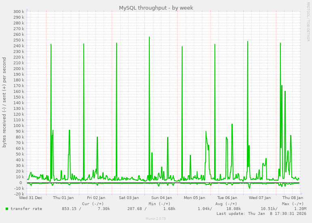The width and height of the screenshot is (312, 223).
Task: Click the y-axis title 'bytes received (-) / sent (+) per second'
Action: point(4,103)
